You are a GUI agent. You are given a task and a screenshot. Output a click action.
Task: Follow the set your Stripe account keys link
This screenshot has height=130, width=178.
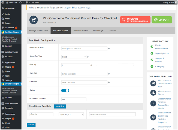click(x=77, y=8)
